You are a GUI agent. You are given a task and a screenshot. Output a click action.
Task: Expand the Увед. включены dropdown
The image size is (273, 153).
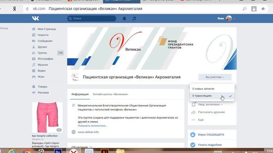click(210, 105)
